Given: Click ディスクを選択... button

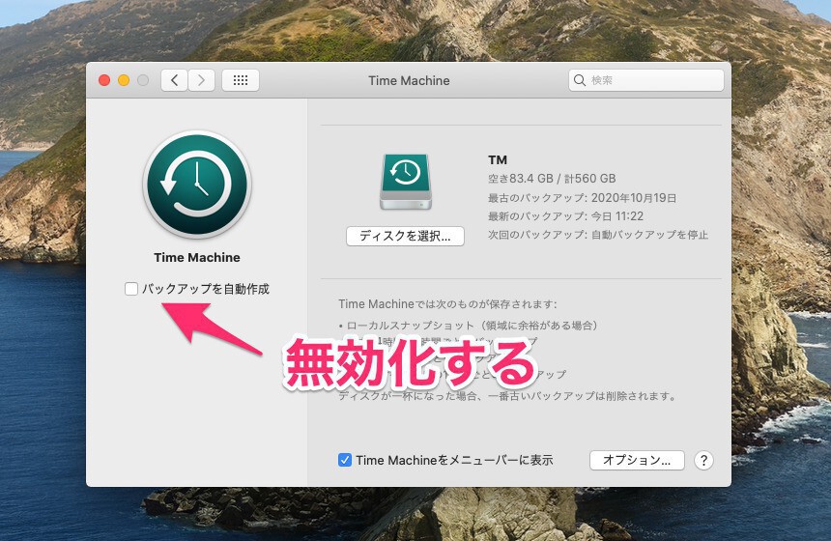Looking at the screenshot, I should [406, 237].
